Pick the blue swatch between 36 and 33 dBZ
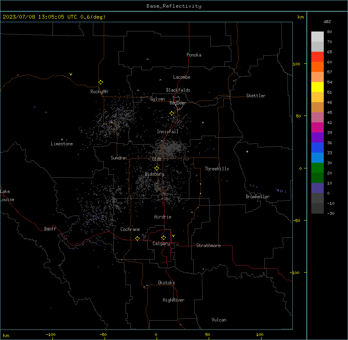348x340 pixels. 317,147
